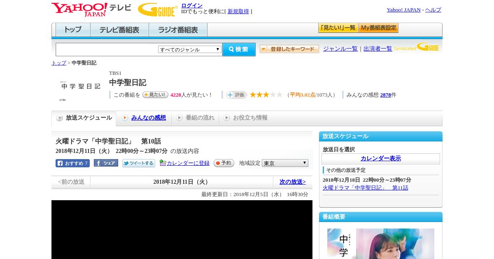The height and width of the screenshot is (259, 494).
Task: Open the 登録したキーワード dropdown
Action: (x=289, y=49)
